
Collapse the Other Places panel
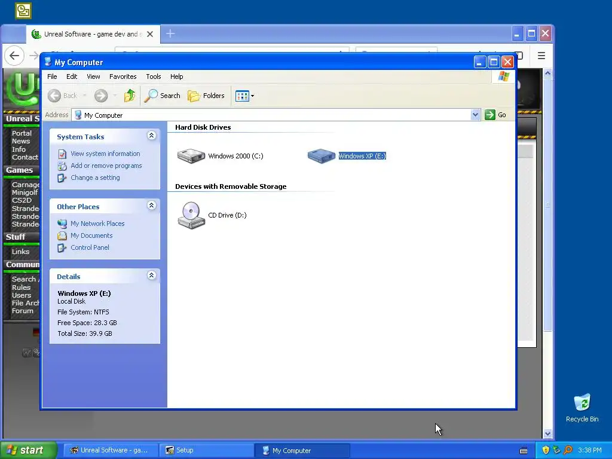(x=151, y=206)
